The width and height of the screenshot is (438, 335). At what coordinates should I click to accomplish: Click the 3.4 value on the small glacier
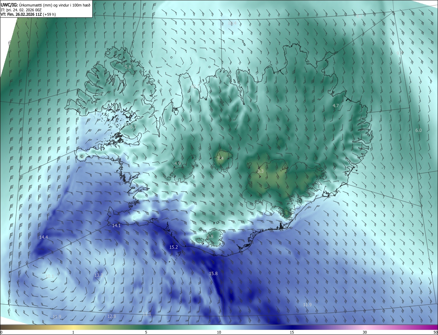coord(220,158)
